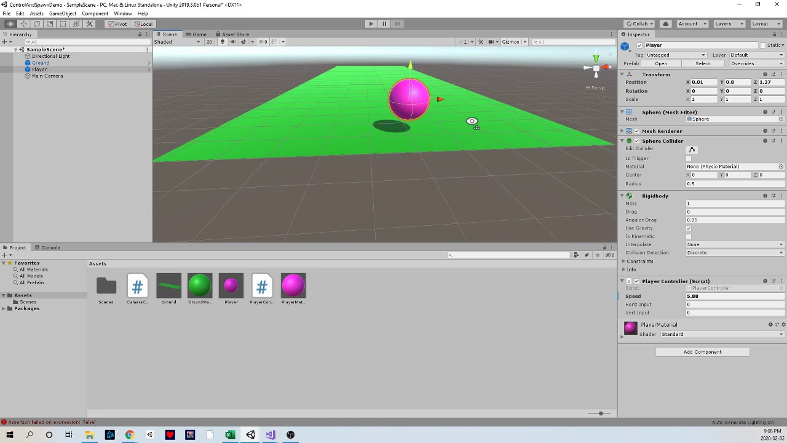Select the Move tool
Viewport: 787px width, 443px height.
click(x=23, y=24)
